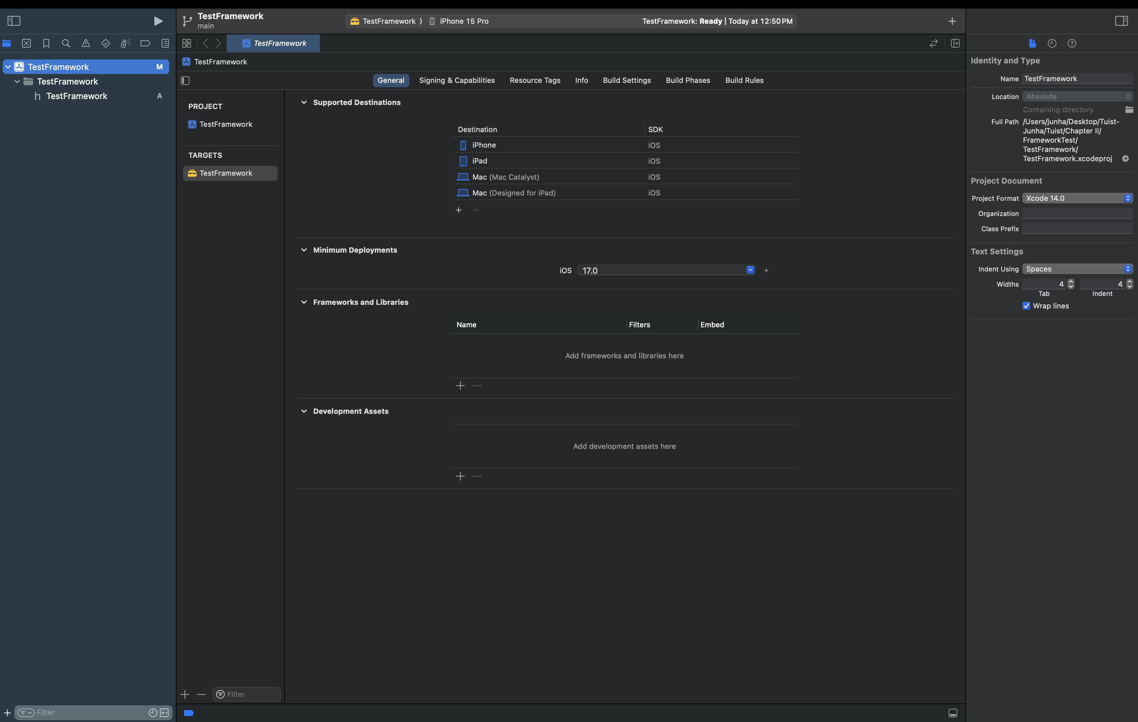Open the Report navigator
Screen dimensions: 1138x722
(165, 44)
